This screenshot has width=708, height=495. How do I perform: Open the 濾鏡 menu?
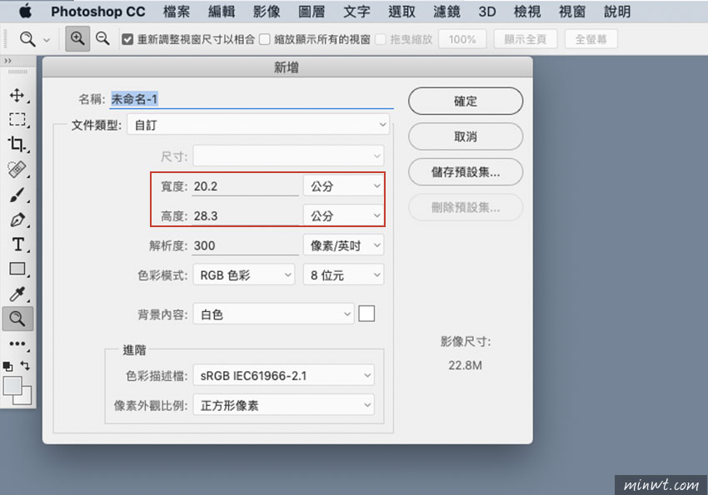[447, 12]
